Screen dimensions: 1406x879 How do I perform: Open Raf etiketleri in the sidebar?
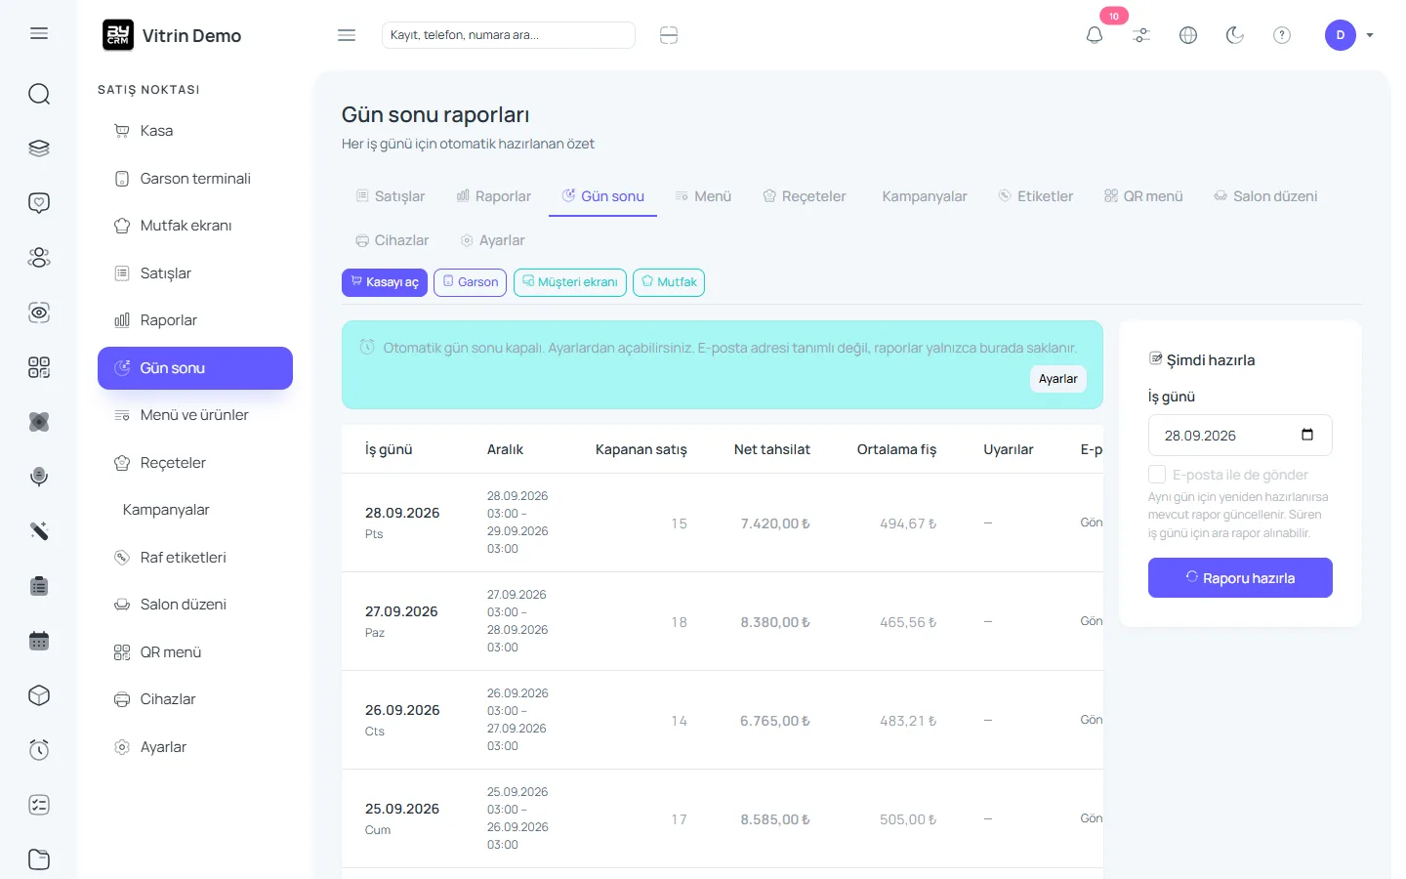click(195, 558)
